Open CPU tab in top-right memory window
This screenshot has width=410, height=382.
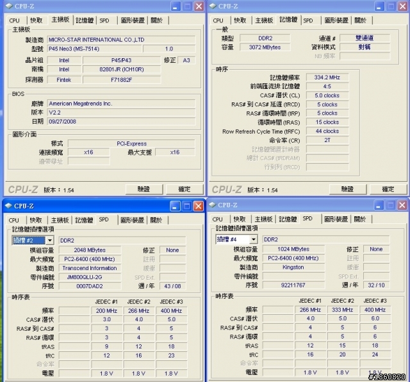218,20
